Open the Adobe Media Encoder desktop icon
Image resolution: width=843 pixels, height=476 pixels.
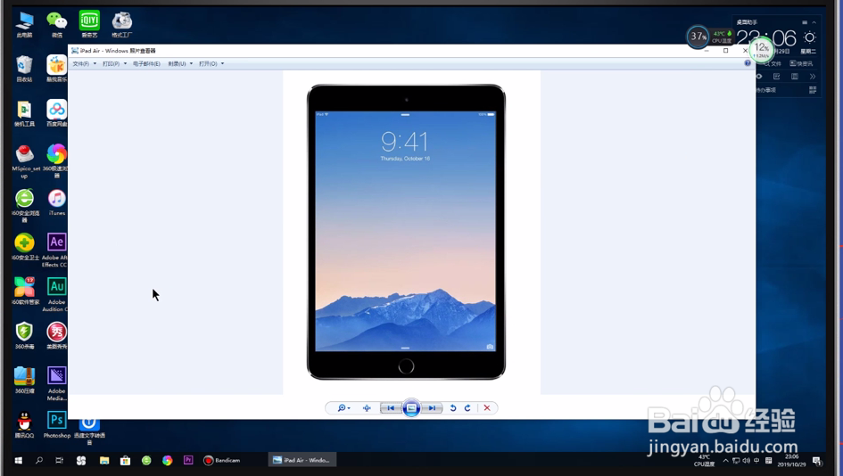click(56, 383)
